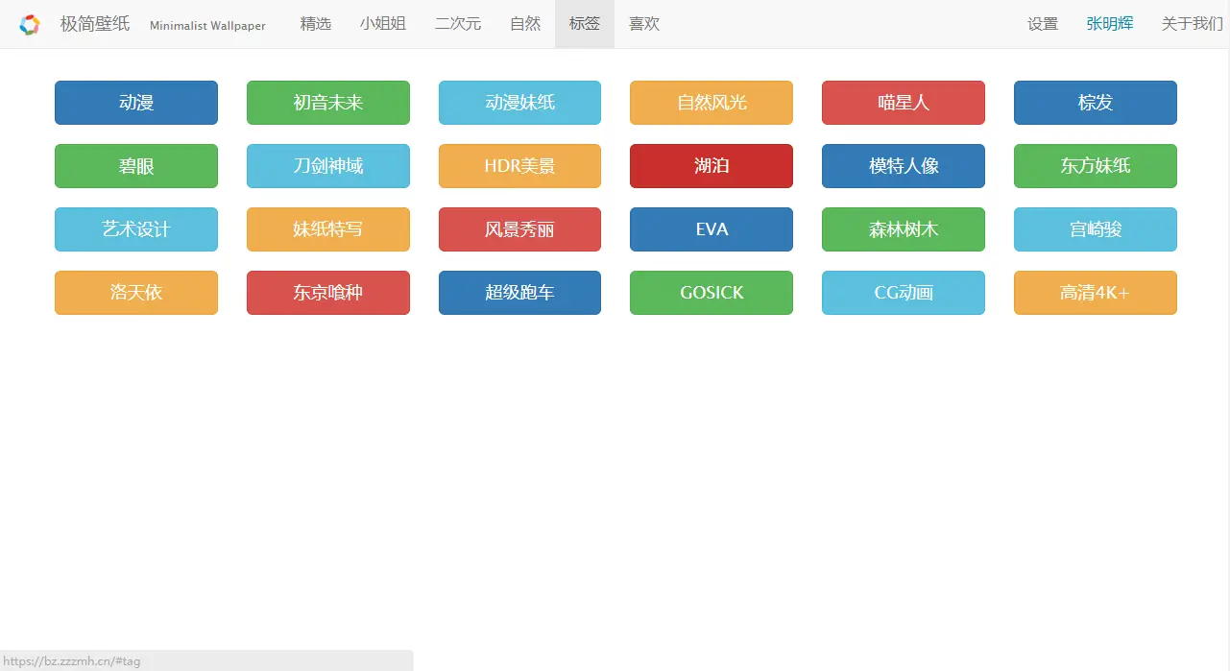The width and height of the screenshot is (1230, 671).
Task: Open the 喜欢 tab
Action: coord(644,24)
